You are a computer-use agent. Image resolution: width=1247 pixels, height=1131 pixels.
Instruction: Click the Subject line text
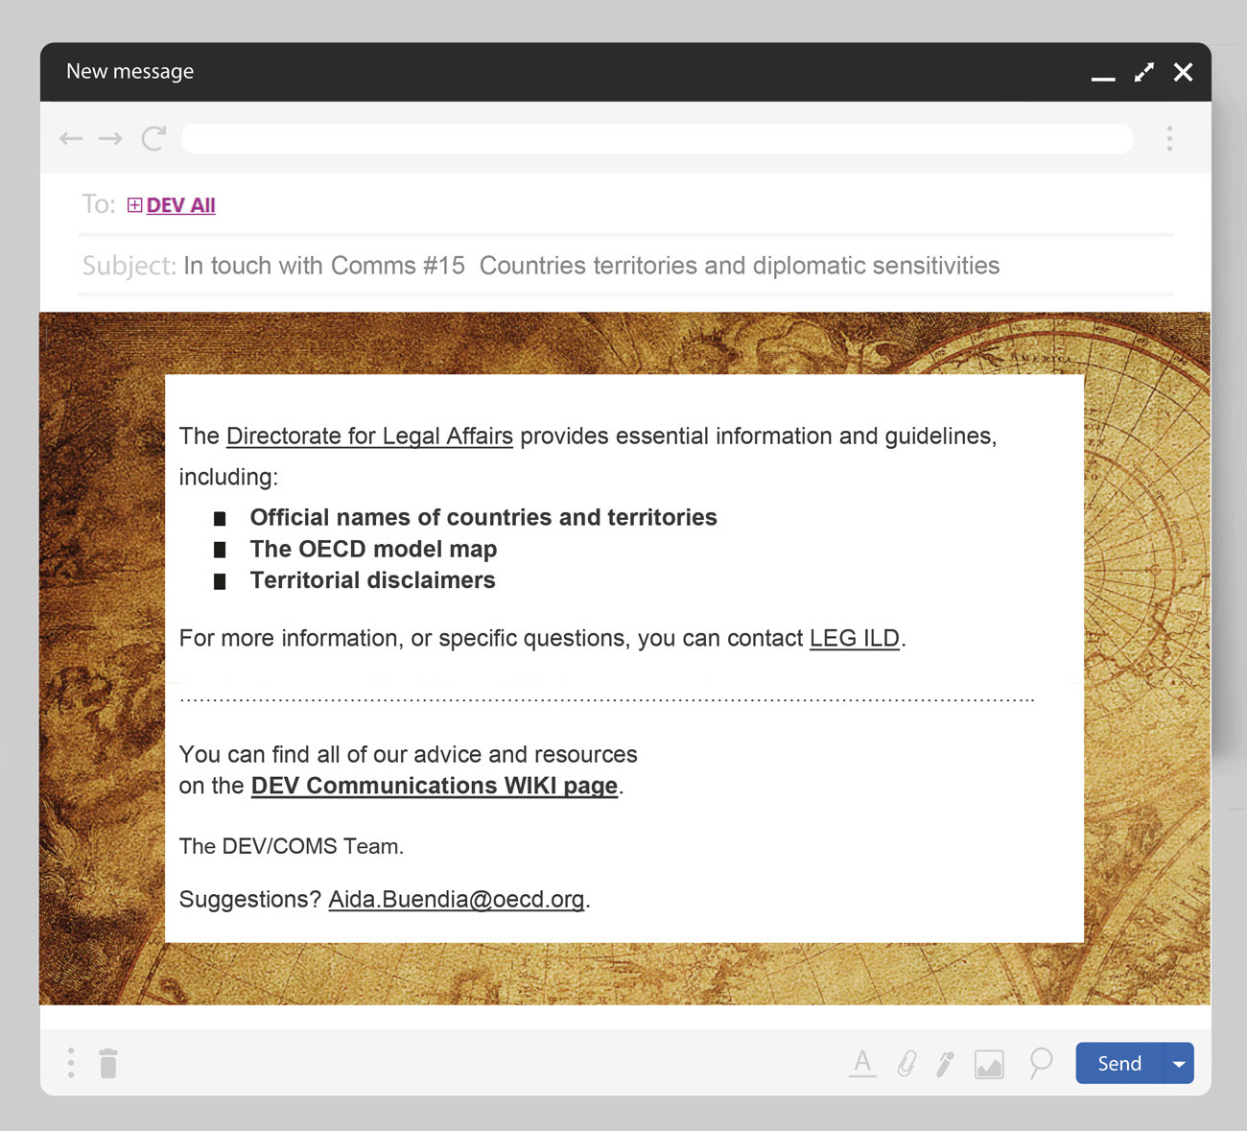pos(591,266)
